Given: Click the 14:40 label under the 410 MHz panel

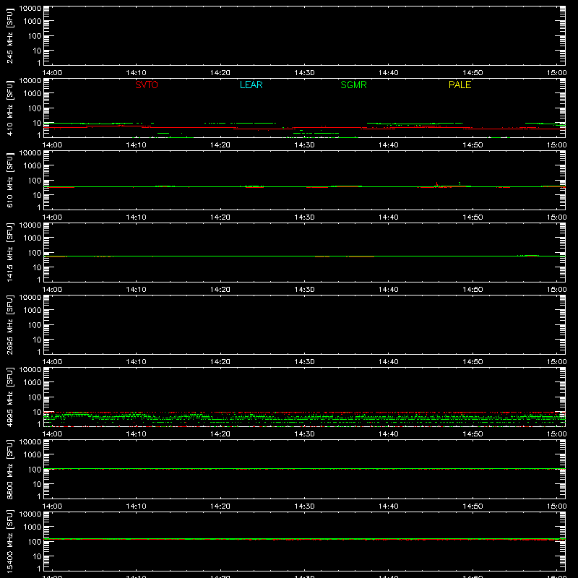Looking at the screenshot, I should click(x=389, y=145).
